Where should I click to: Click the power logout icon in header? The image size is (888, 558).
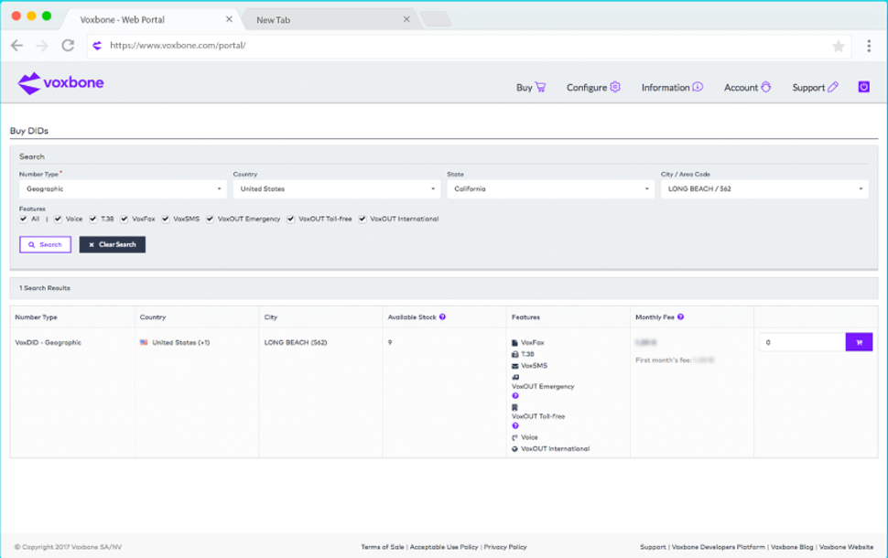click(x=863, y=87)
